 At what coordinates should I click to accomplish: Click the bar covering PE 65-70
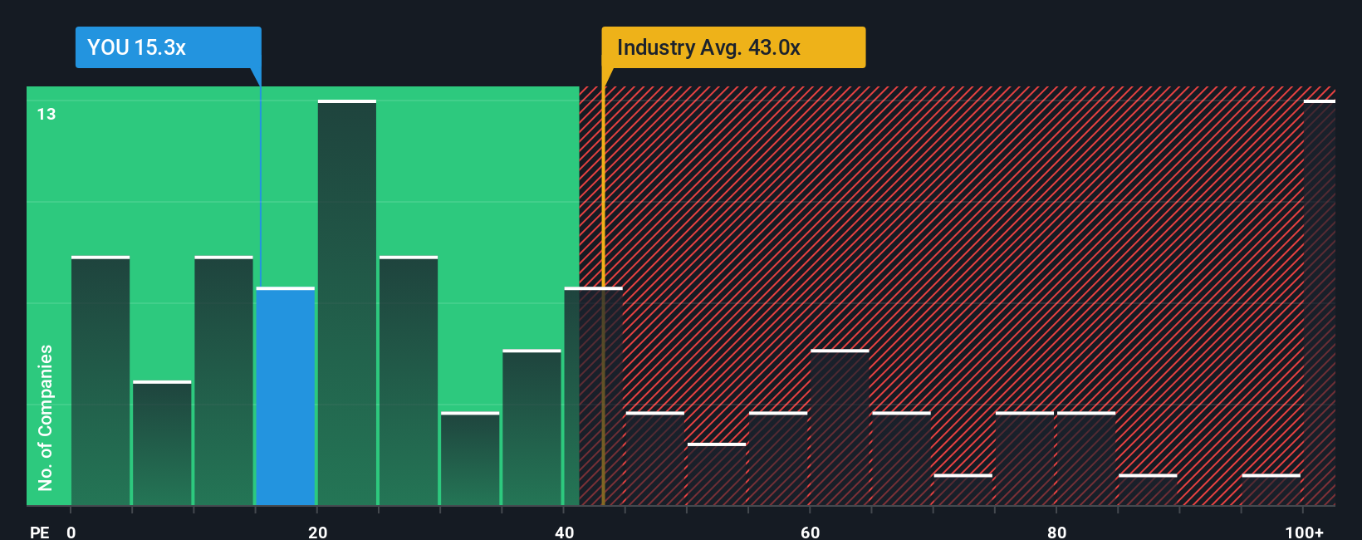[x=902, y=459]
